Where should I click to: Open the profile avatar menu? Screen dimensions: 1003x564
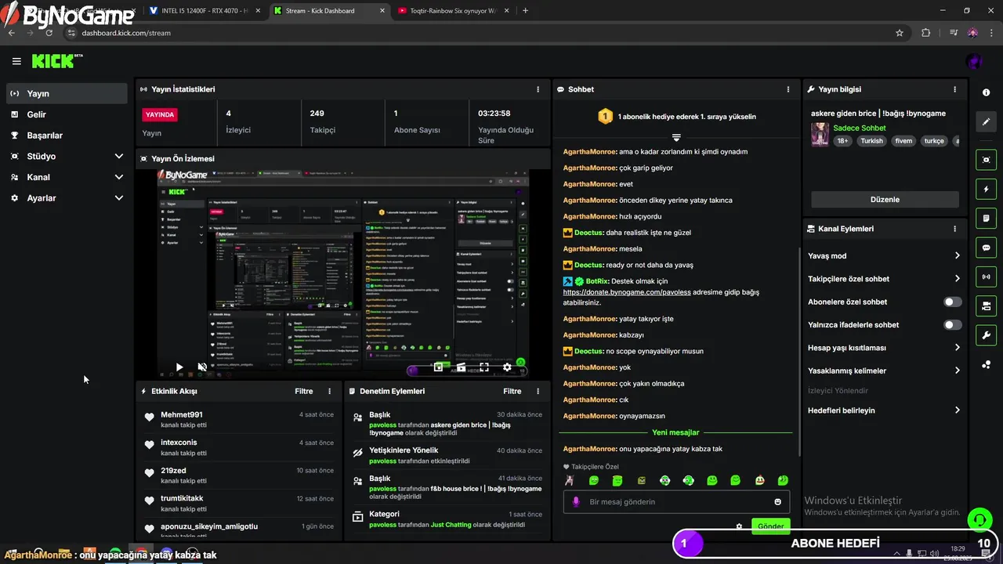[974, 61]
